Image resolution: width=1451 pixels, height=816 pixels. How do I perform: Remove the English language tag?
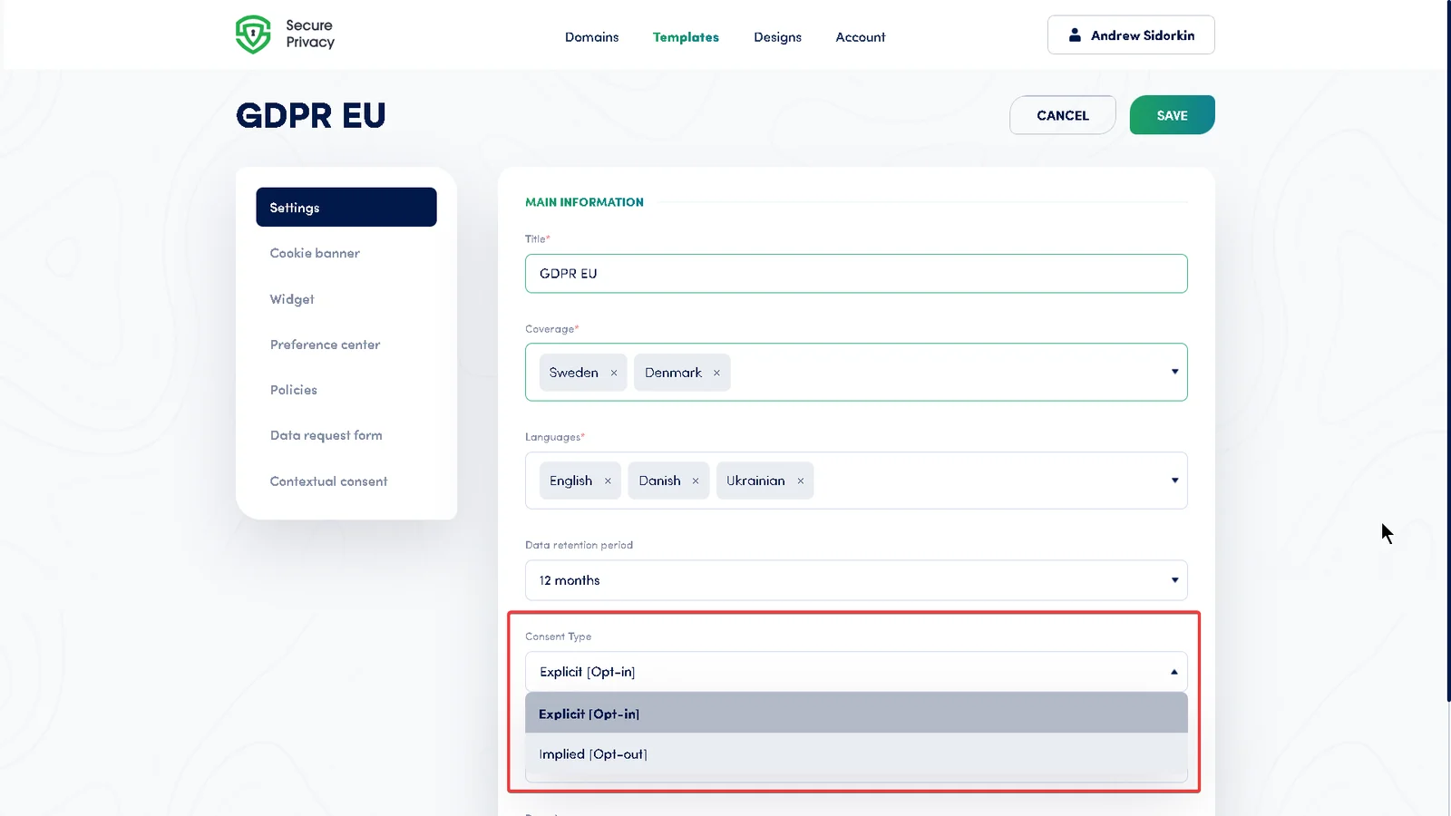608,481
